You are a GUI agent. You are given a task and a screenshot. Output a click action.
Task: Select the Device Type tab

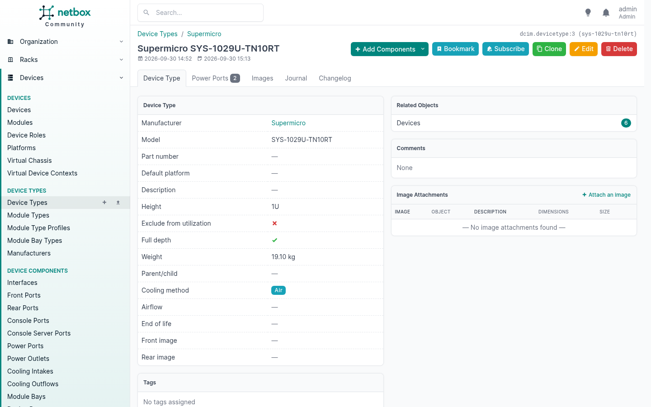click(x=162, y=78)
